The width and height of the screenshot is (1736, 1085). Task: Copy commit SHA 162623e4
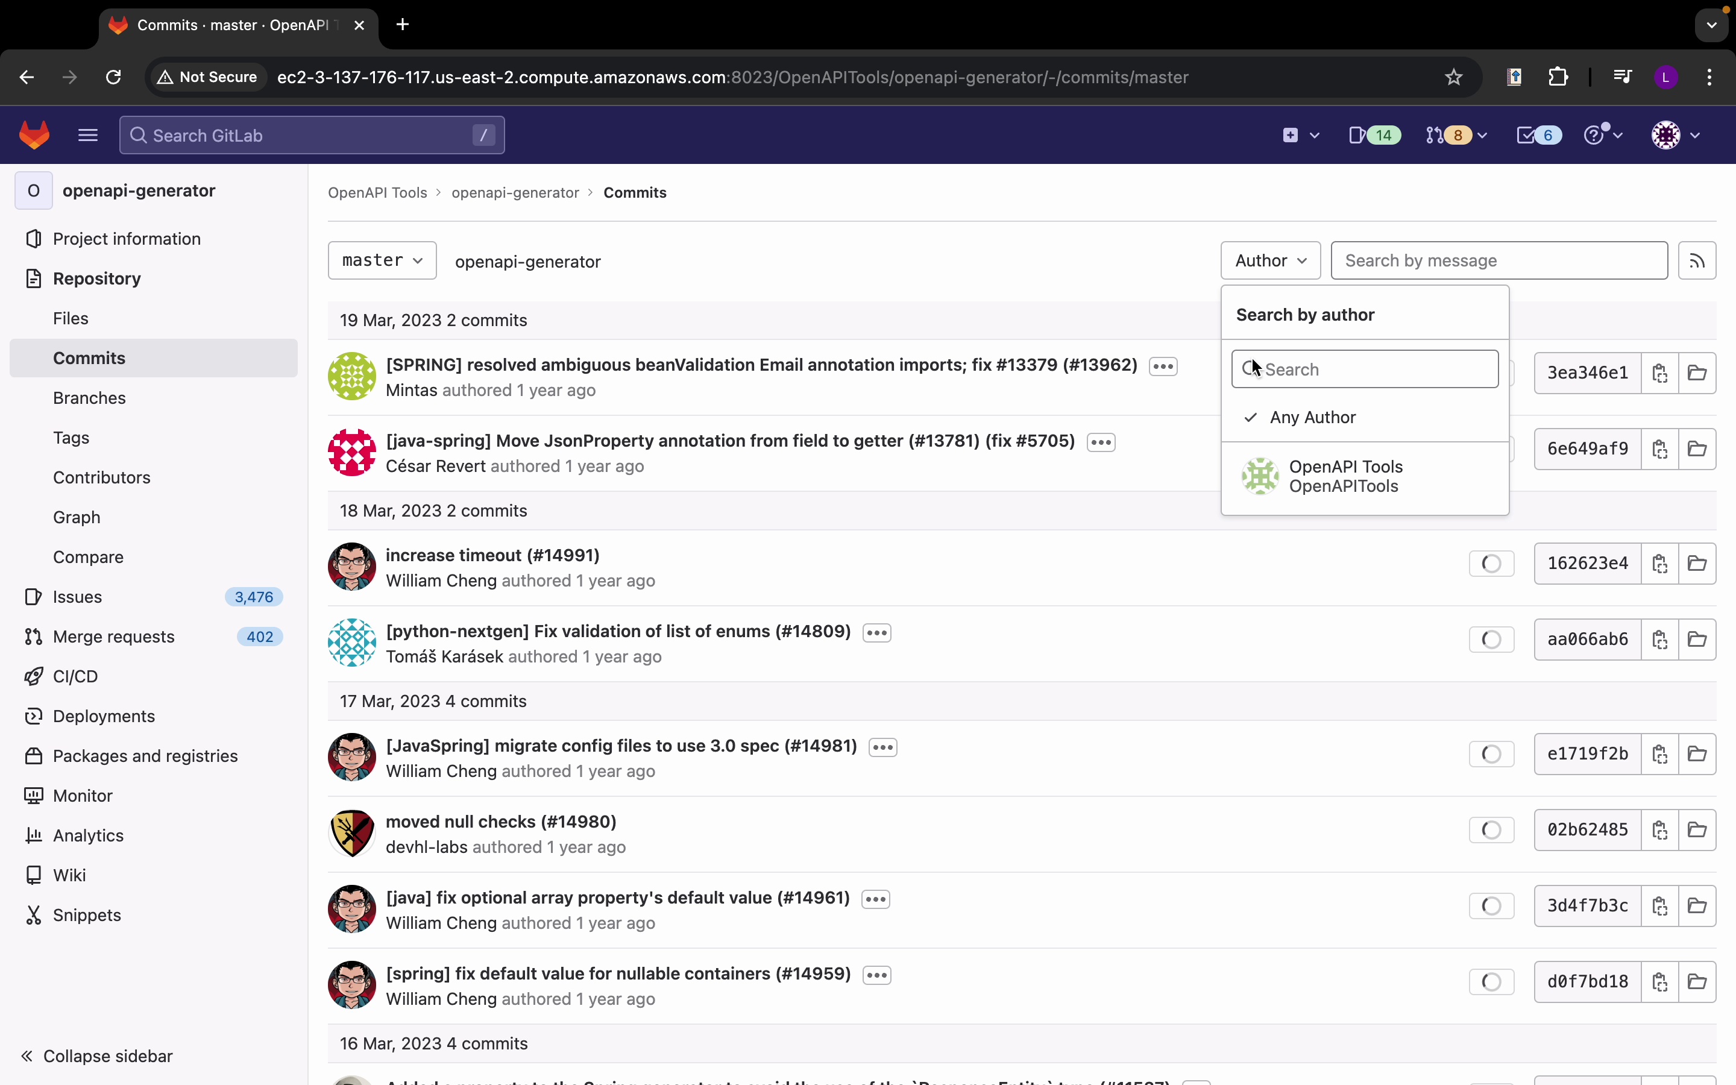pyautogui.click(x=1659, y=564)
